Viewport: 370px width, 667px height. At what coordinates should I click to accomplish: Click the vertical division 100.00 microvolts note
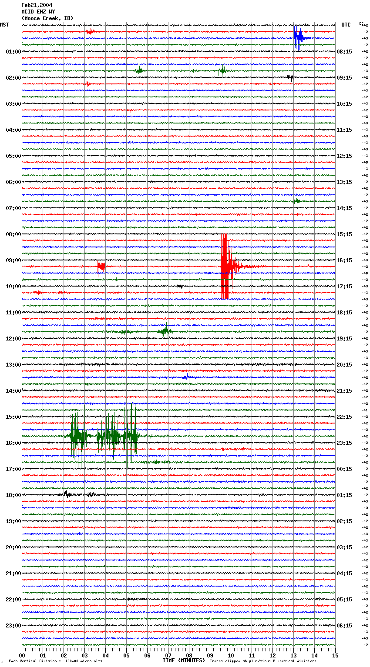[55, 661]
